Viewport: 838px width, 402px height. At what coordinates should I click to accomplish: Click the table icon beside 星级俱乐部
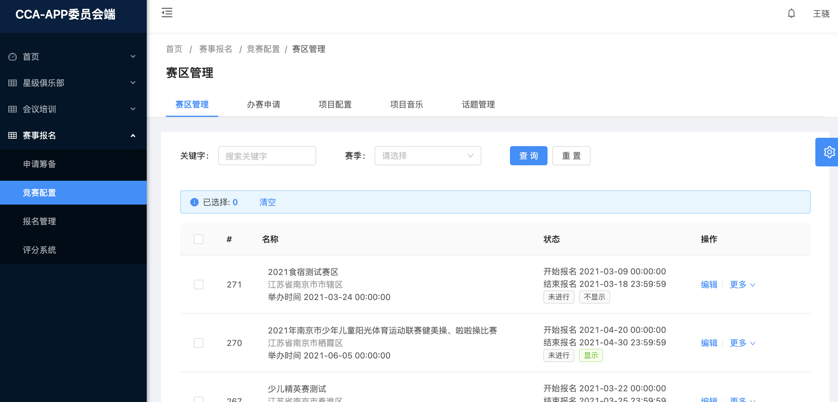click(12, 83)
